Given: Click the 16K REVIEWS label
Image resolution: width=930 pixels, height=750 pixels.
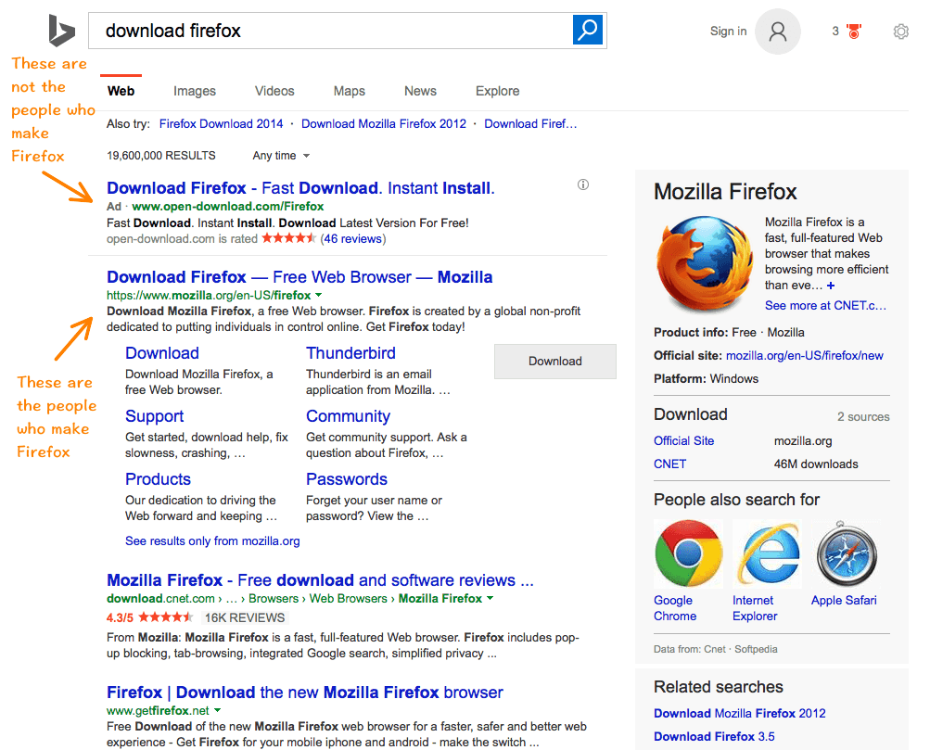Looking at the screenshot, I should point(245,617).
